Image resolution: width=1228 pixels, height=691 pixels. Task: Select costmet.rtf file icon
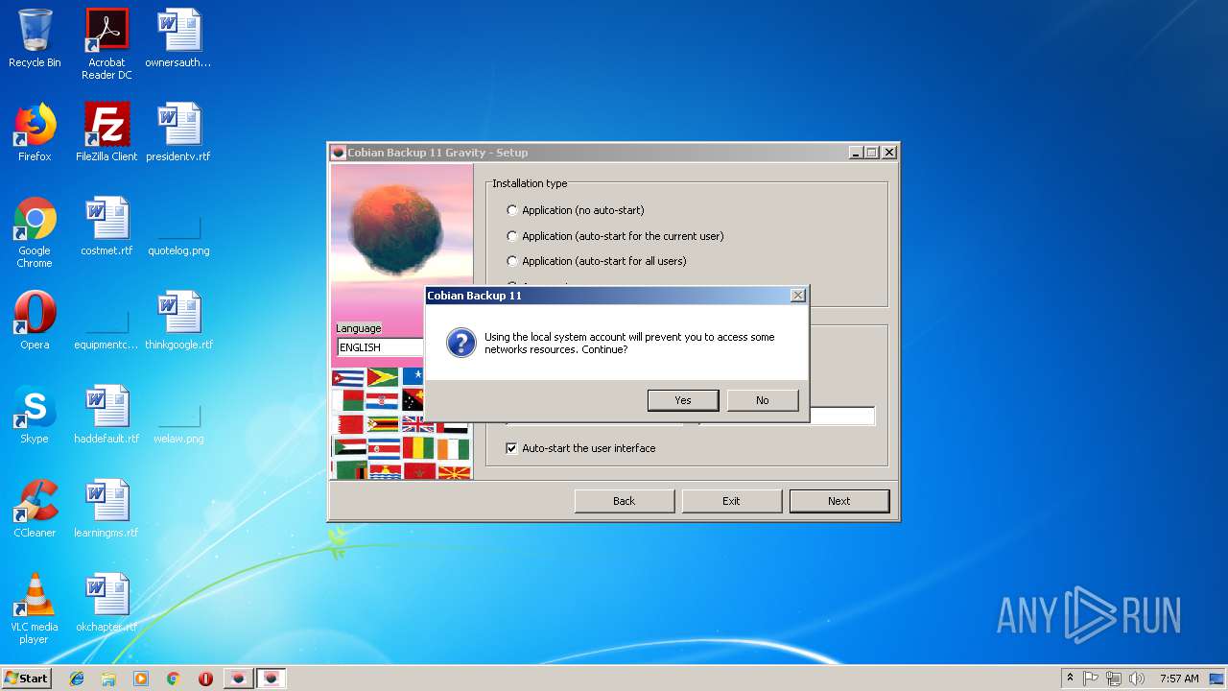point(106,226)
